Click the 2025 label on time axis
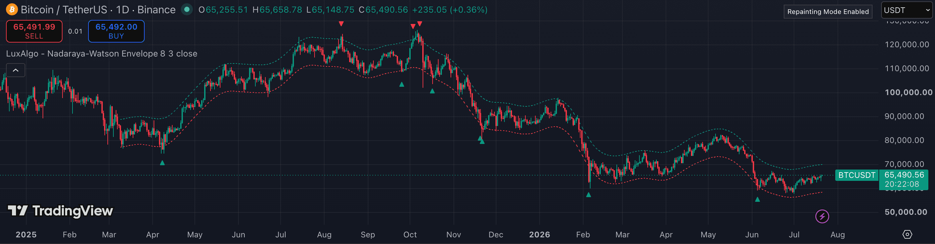The width and height of the screenshot is (935, 244). (x=26, y=235)
